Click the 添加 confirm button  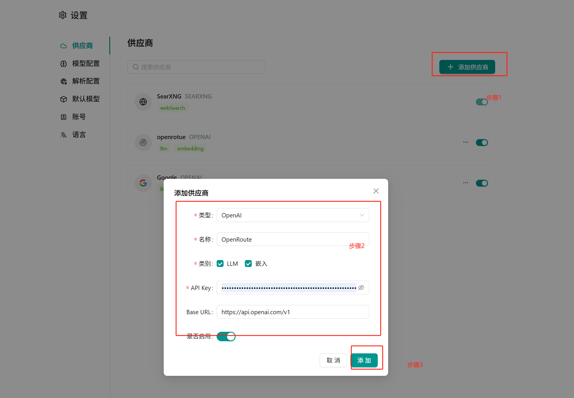(x=364, y=360)
